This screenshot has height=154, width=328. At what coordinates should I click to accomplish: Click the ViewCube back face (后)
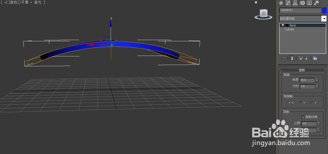(264, 14)
